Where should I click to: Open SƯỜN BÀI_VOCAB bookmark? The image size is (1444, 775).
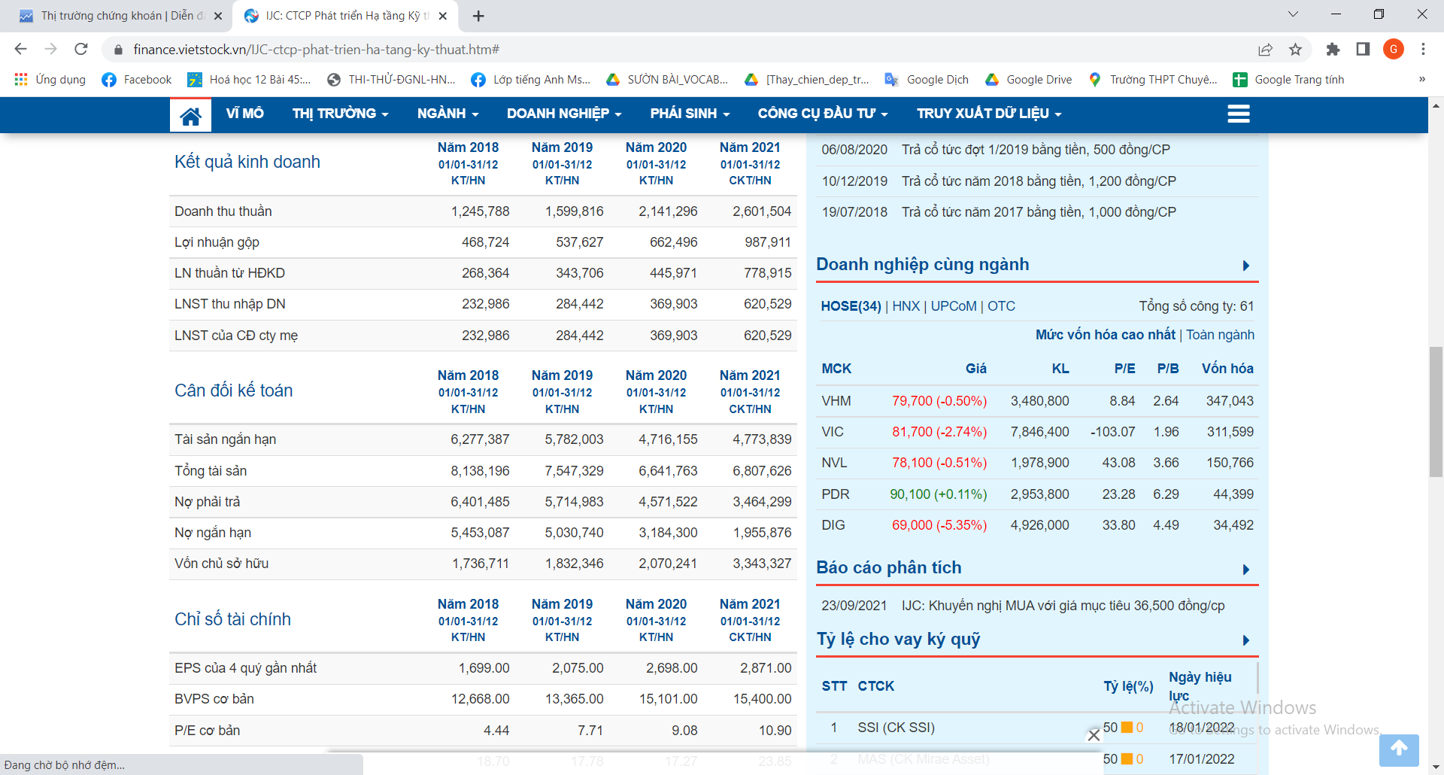pos(668,80)
